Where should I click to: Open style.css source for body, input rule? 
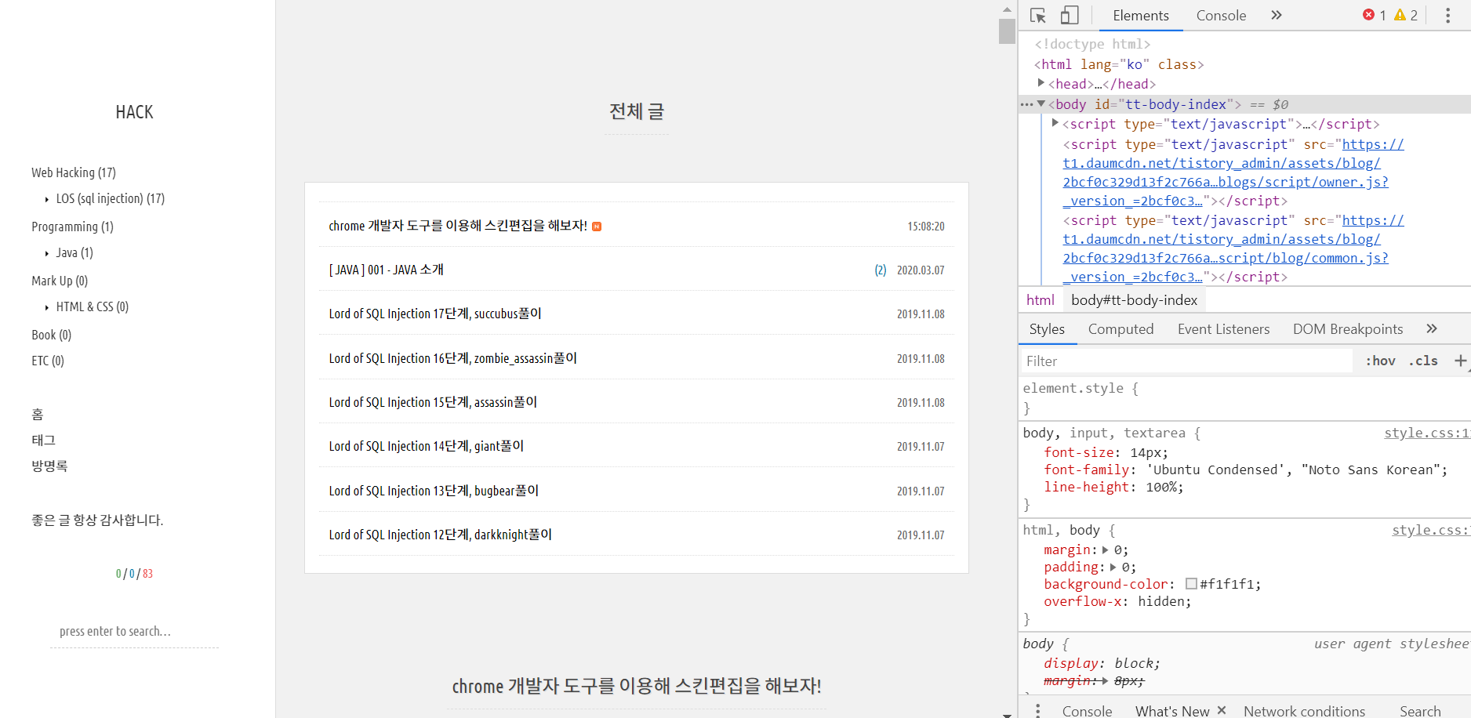[x=1426, y=433]
